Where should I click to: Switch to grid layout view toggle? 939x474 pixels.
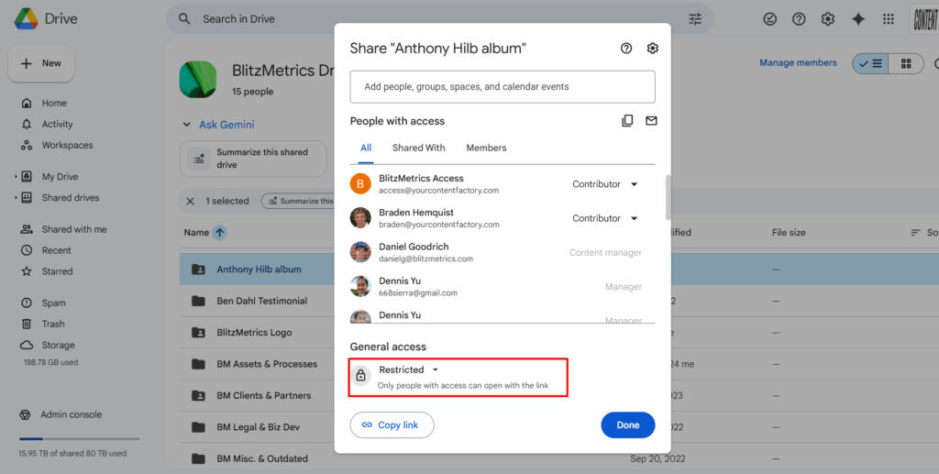(906, 63)
